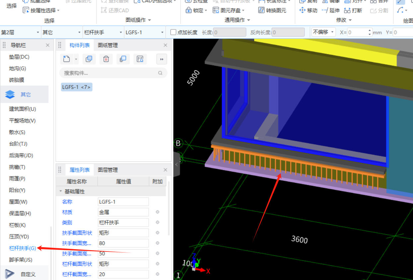Copy the selected component in 构件列表
Image resolution: width=413 pixels, height=280 pixels.
[x=89, y=59]
